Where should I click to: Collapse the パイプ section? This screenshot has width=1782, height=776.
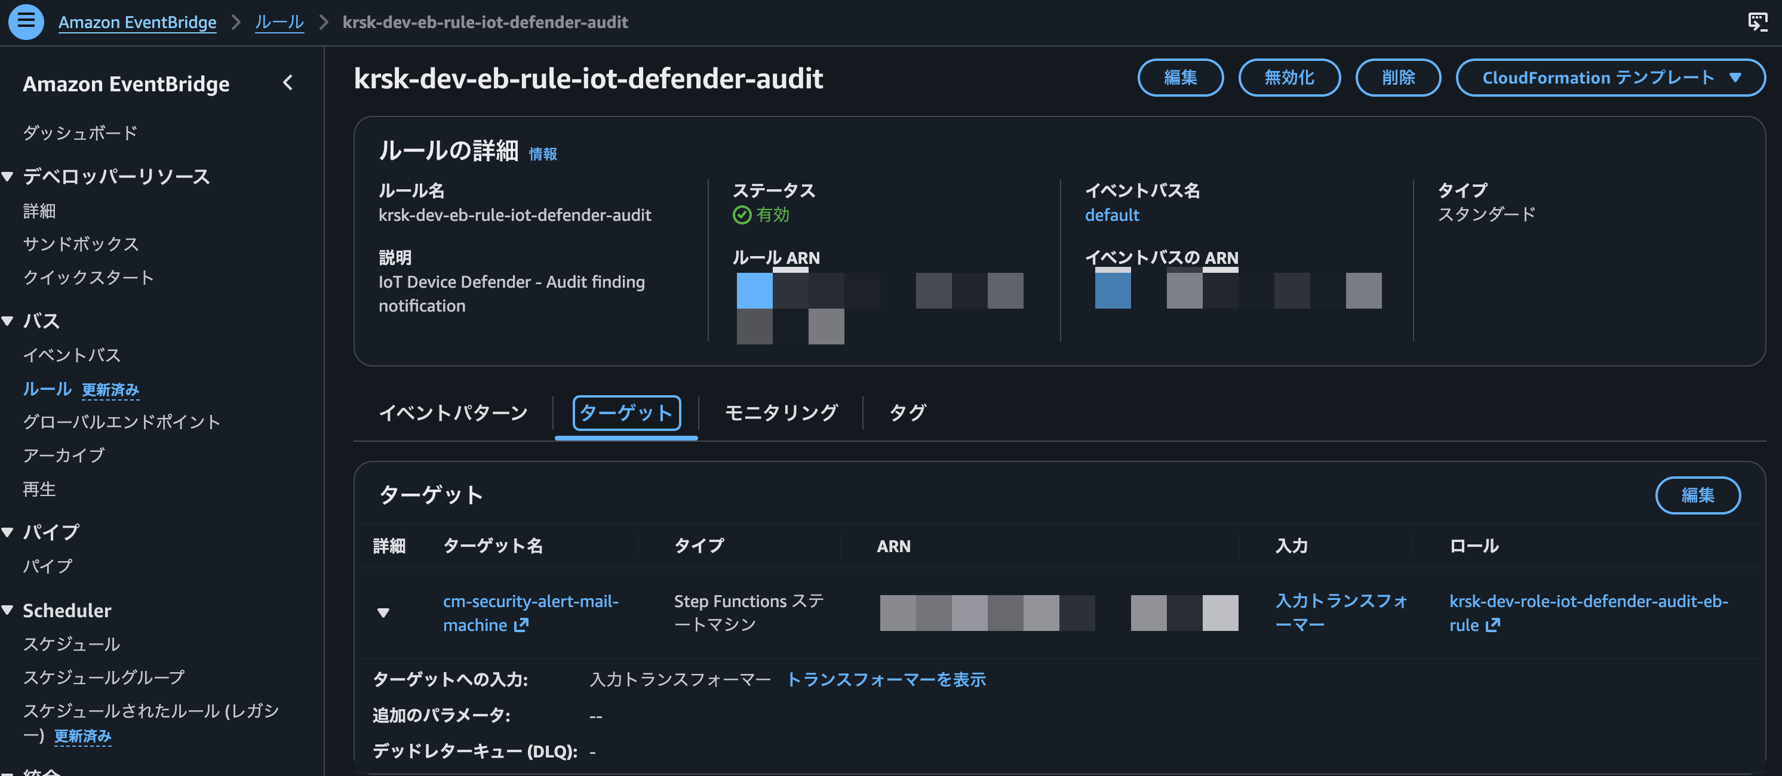8,532
